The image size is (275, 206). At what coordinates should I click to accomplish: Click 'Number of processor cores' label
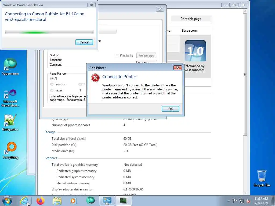pos(71,125)
